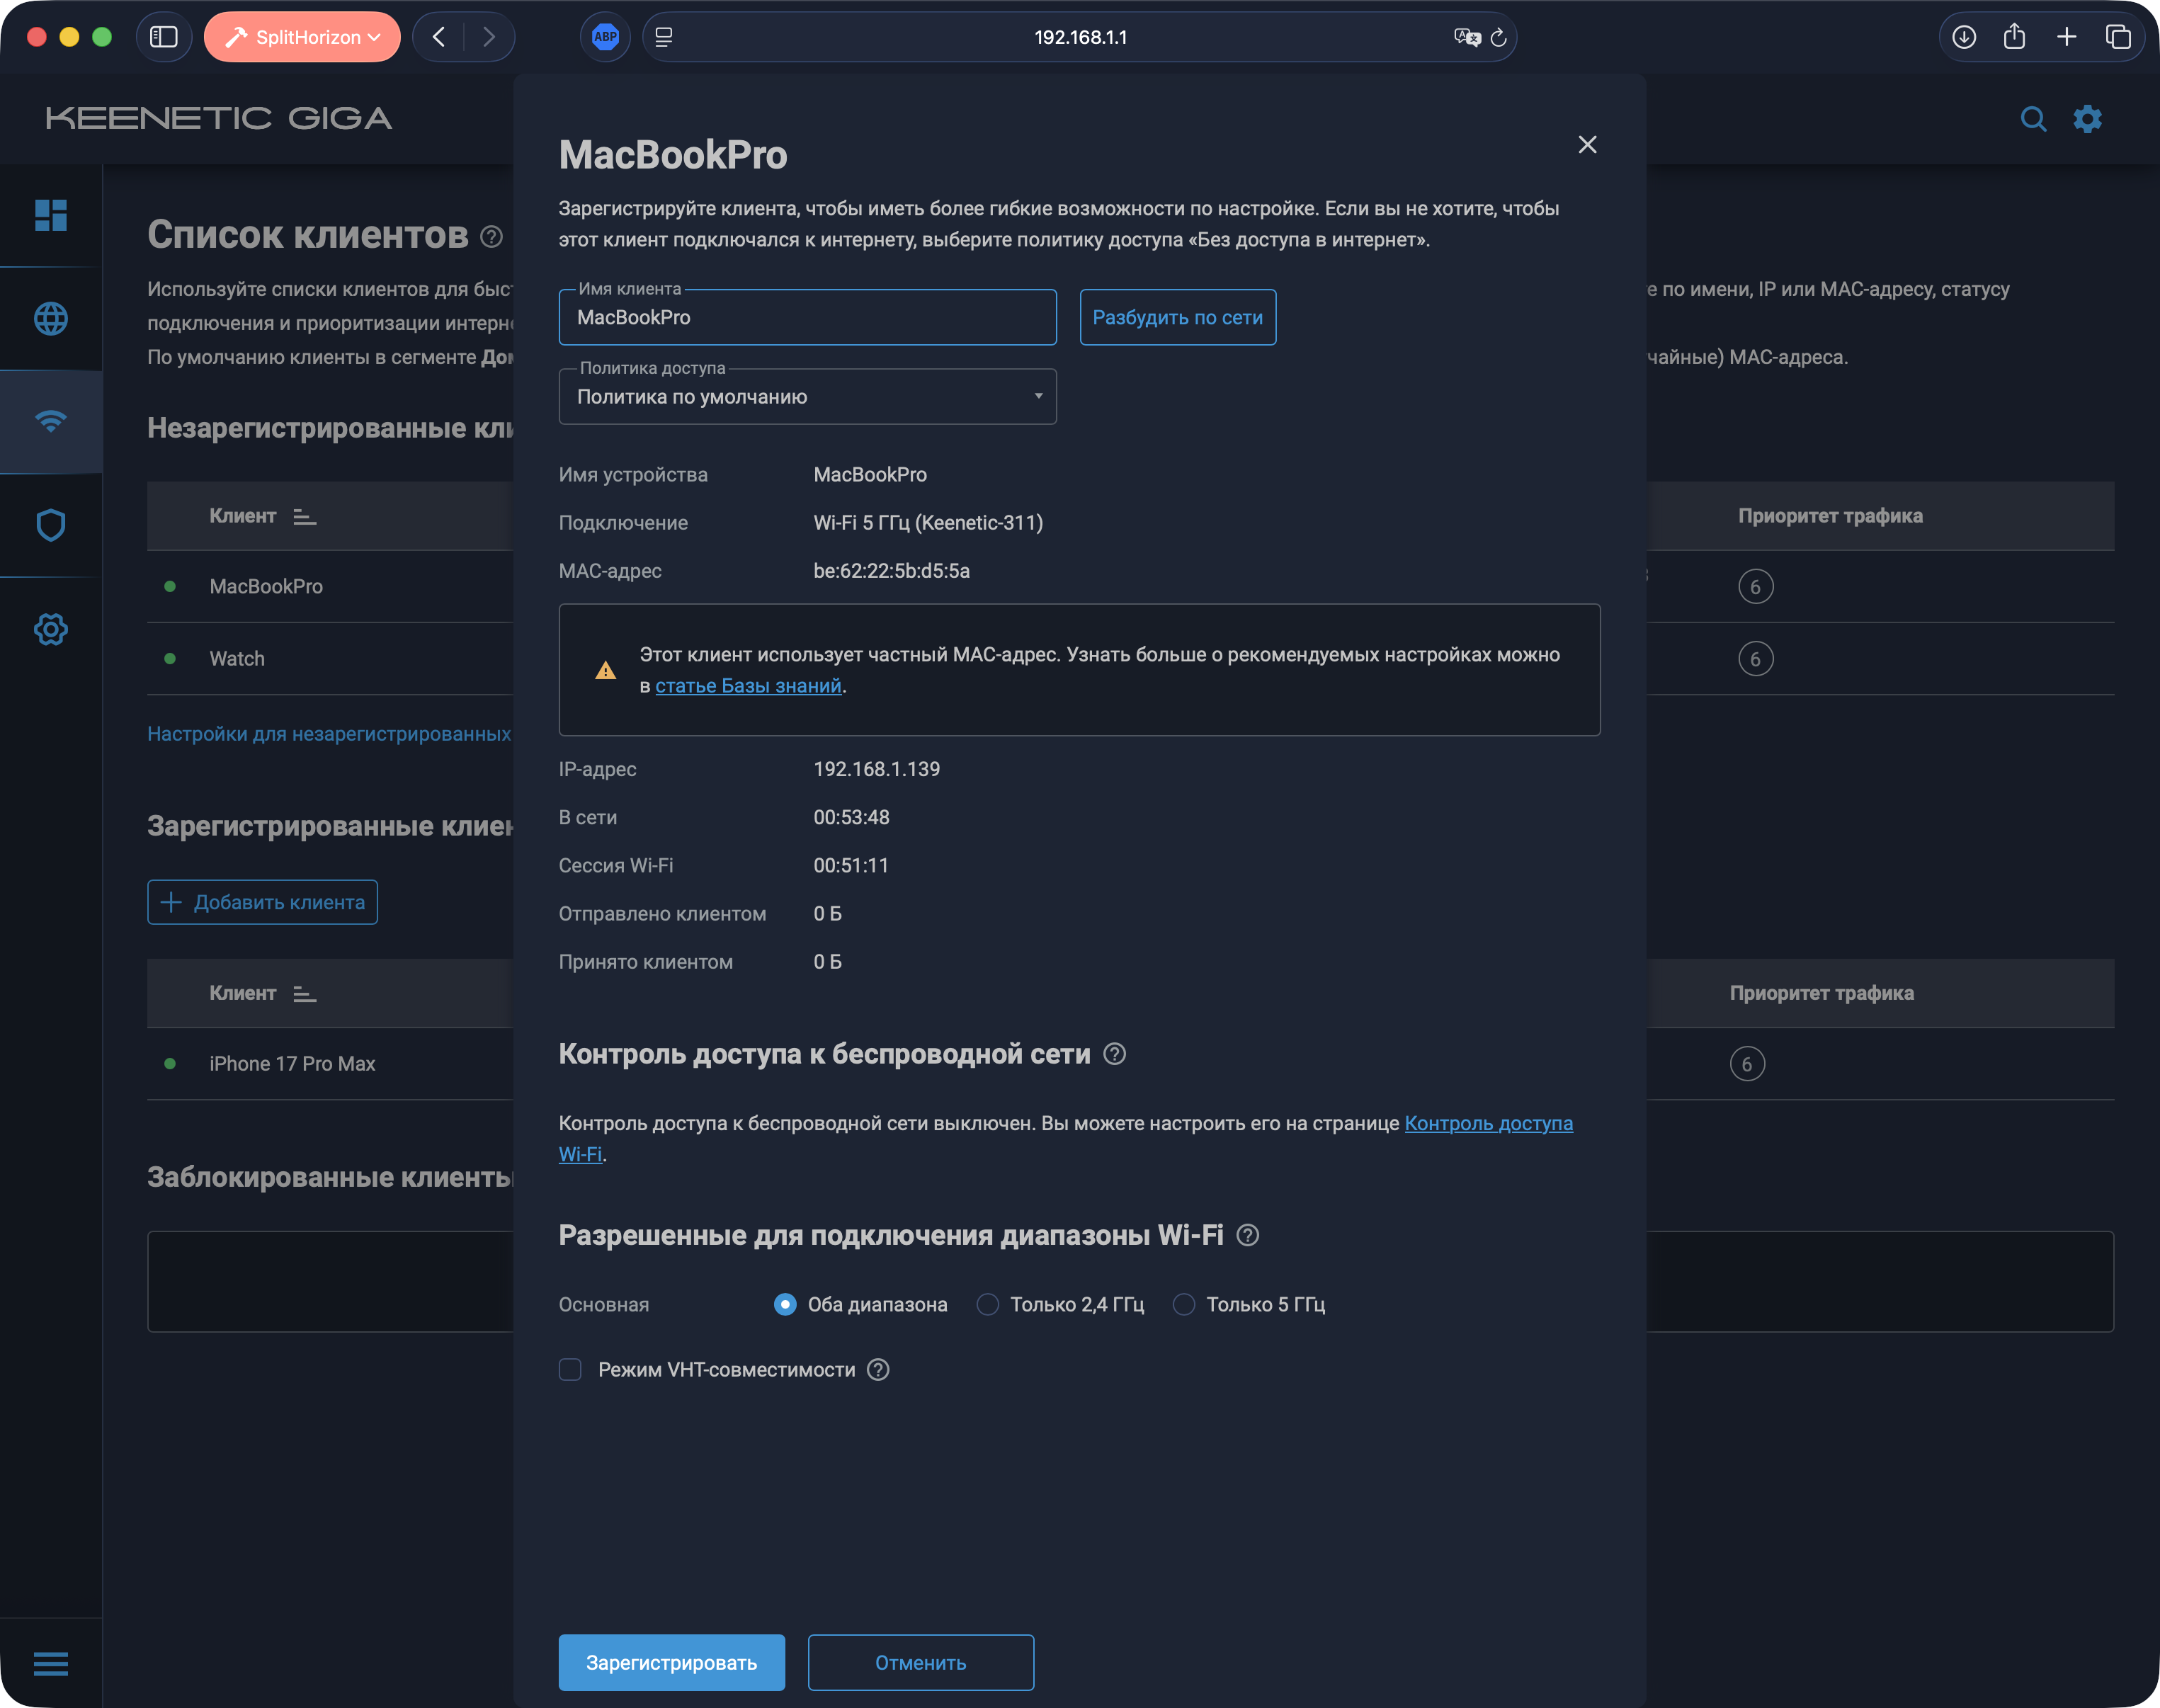
Task: Sort unregistered clients by Клиент column icon
Action: [305, 517]
